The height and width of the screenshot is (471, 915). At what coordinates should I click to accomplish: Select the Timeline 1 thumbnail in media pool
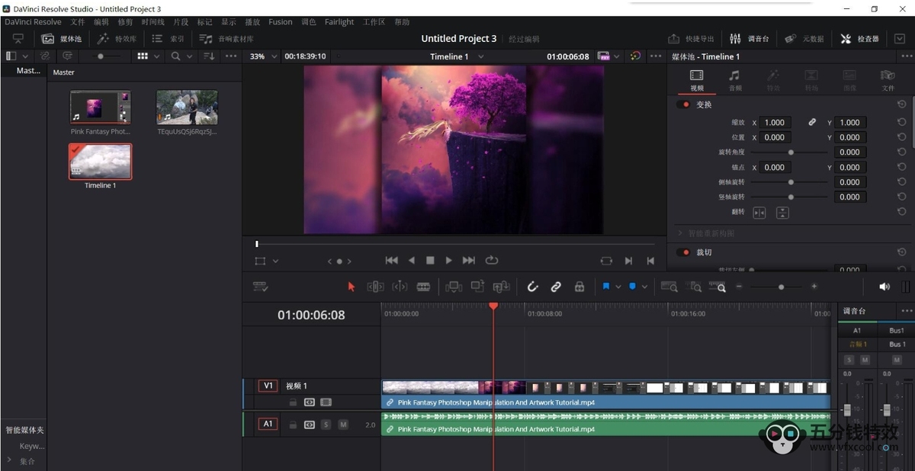[100, 162]
